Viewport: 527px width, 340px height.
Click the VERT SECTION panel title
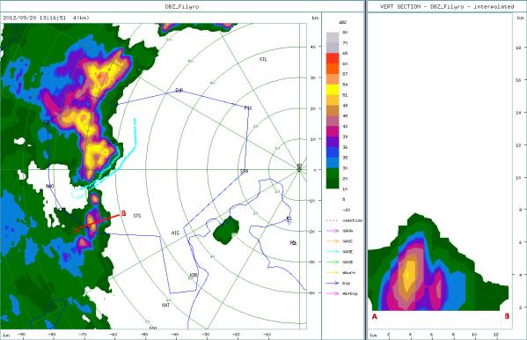(447, 6)
